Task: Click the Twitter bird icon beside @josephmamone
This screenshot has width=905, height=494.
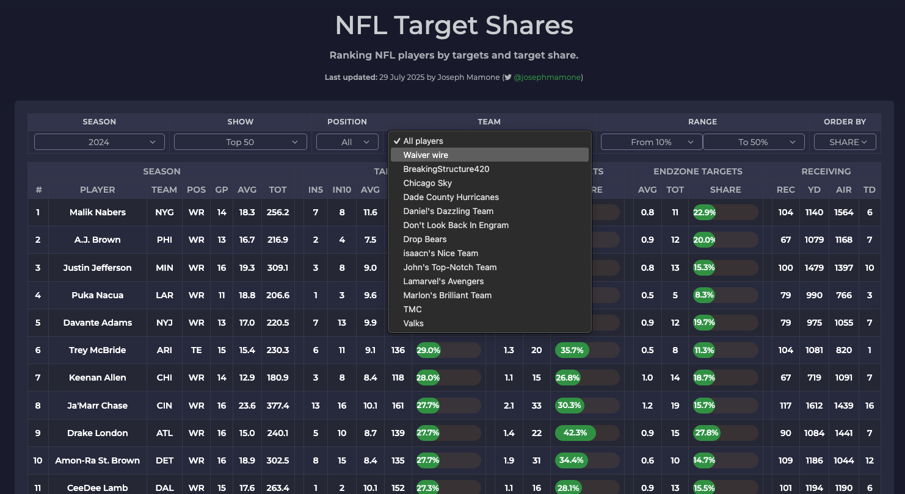Action: pyautogui.click(x=507, y=77)
